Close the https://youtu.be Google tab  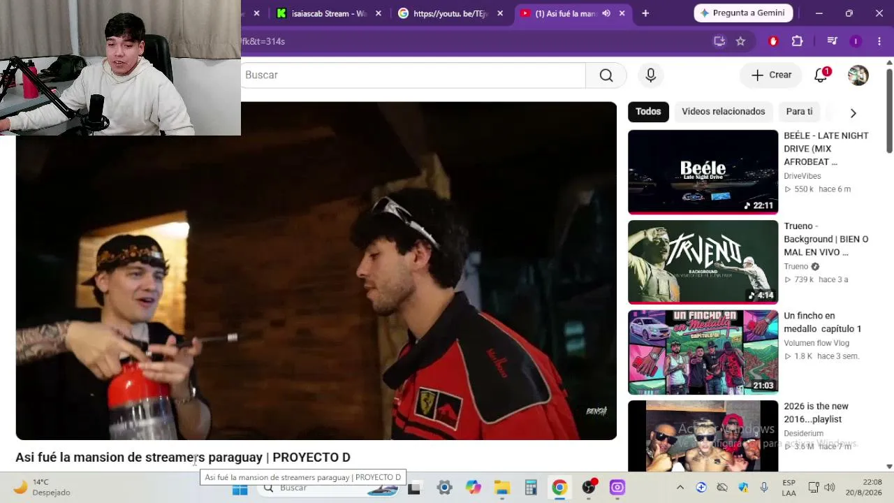(x=500, y=13)
